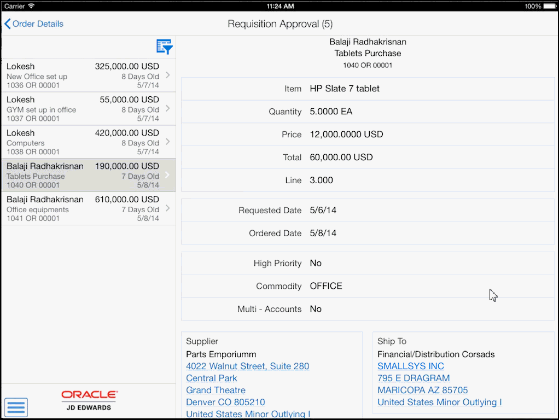559x420 pixels.
Task: Expand chevron for Office equipments row
Action: point(168,208)
